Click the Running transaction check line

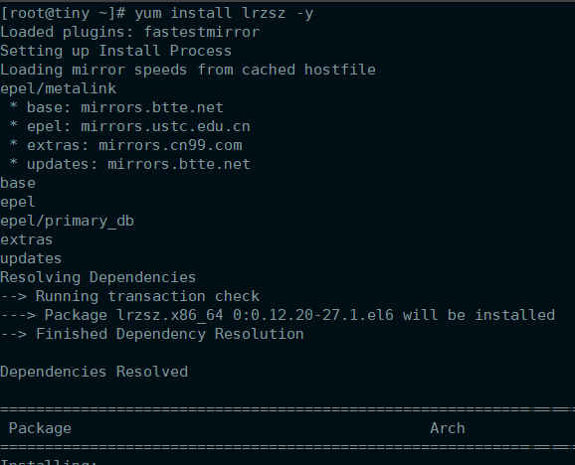click(130, 296)
